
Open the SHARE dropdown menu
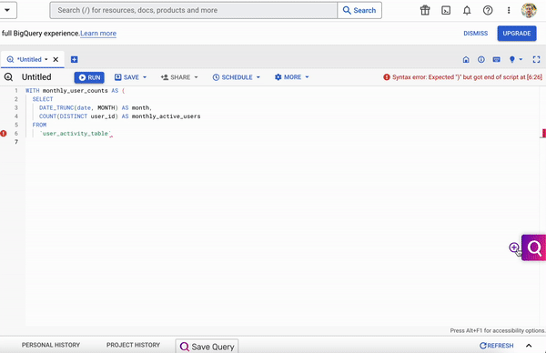pos(179,77)
